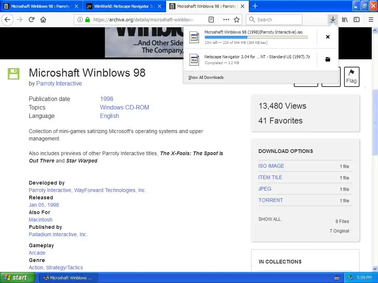Reload the current page
This screenshot has height=283, width=378.
31,20
